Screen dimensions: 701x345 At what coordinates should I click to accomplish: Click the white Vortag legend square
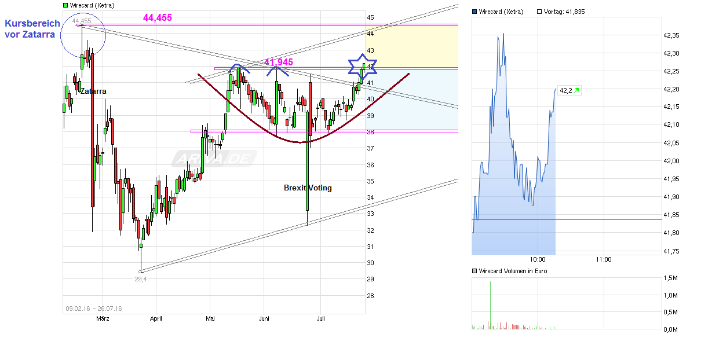click(x=539, y=12)
